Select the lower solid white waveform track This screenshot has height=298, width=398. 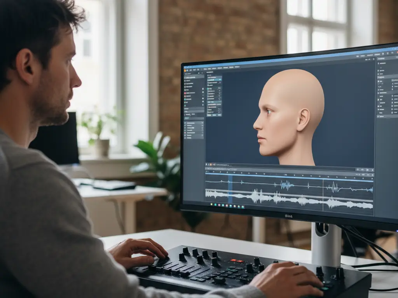[x=289, y=199]
